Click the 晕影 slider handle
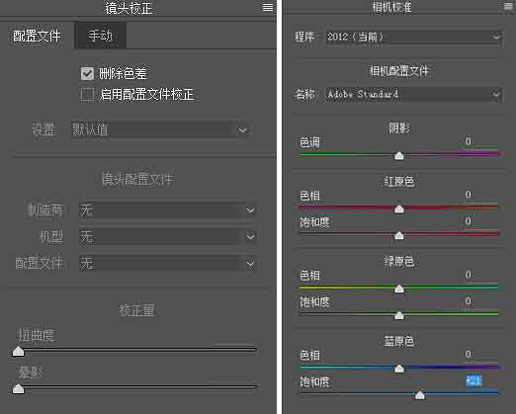 pyautogui.click(x=18, y=388)
